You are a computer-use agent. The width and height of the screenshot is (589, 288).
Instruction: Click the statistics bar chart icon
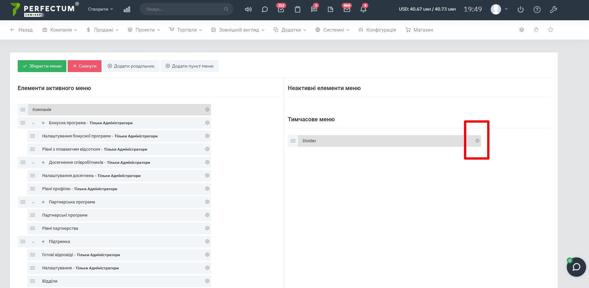[127, 9]
